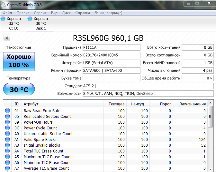
Task: Click the Текущее column header
Action: (x=115, y=104)
